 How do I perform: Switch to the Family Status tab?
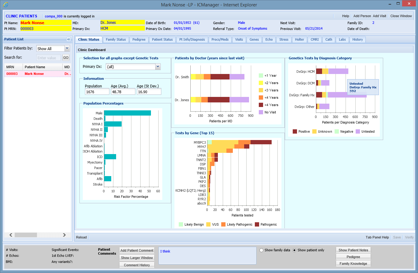point(116,39)
